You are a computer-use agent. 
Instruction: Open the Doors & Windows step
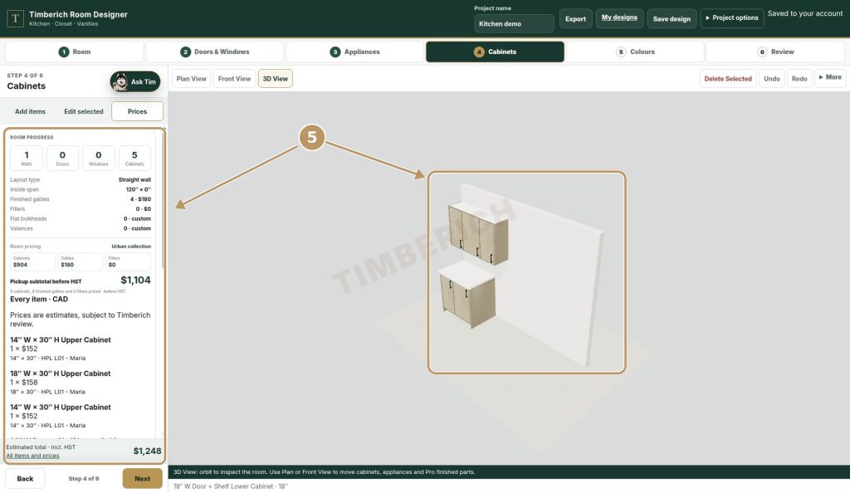tap(215, 52)
